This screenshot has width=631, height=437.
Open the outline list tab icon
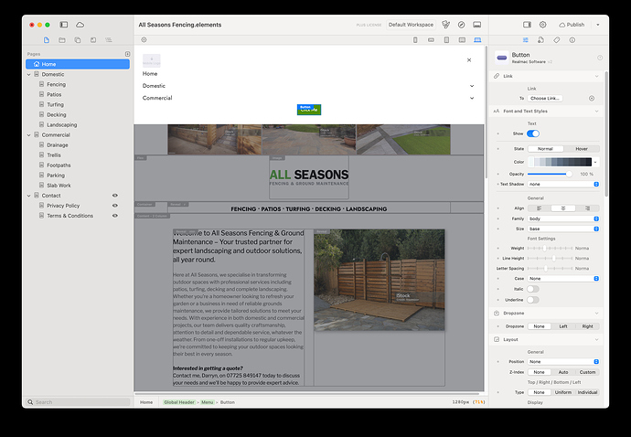point(109,40)
